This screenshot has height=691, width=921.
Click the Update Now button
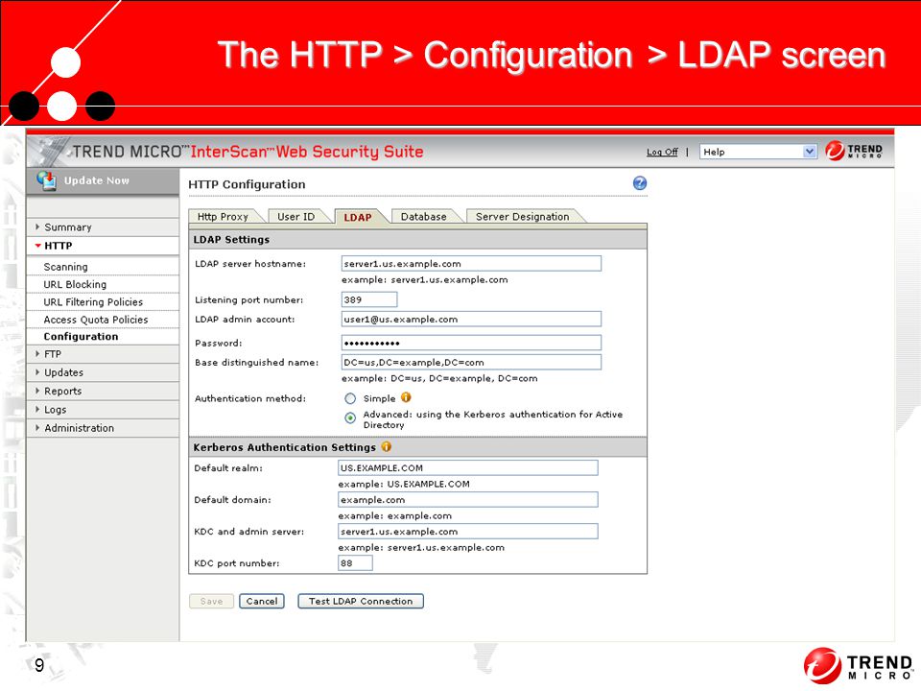point(103,180)
